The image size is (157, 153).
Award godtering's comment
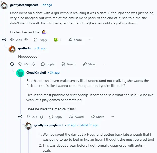tap(68, 64)
